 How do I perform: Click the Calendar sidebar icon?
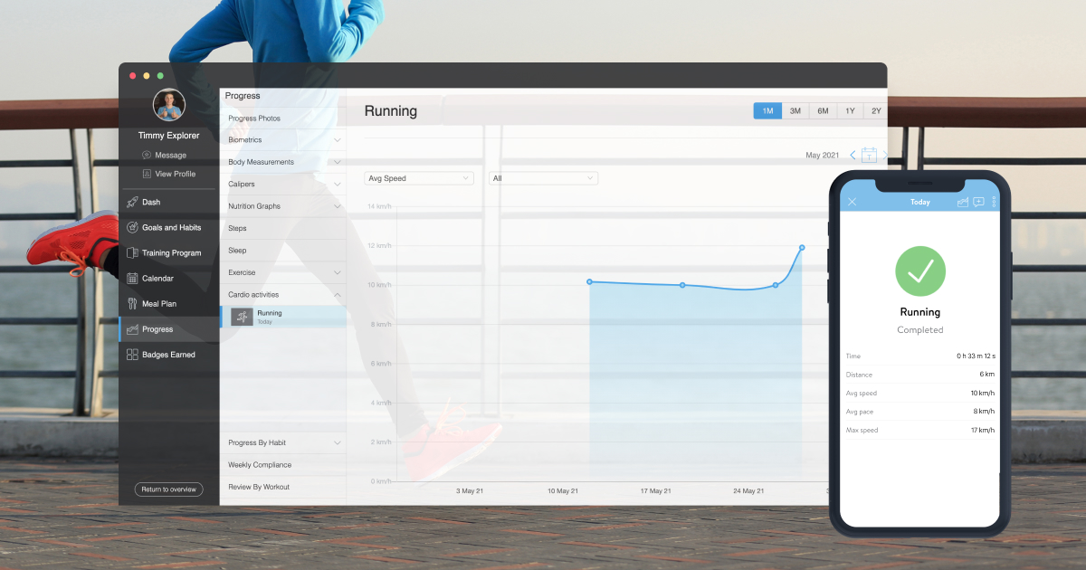point(132,279)
